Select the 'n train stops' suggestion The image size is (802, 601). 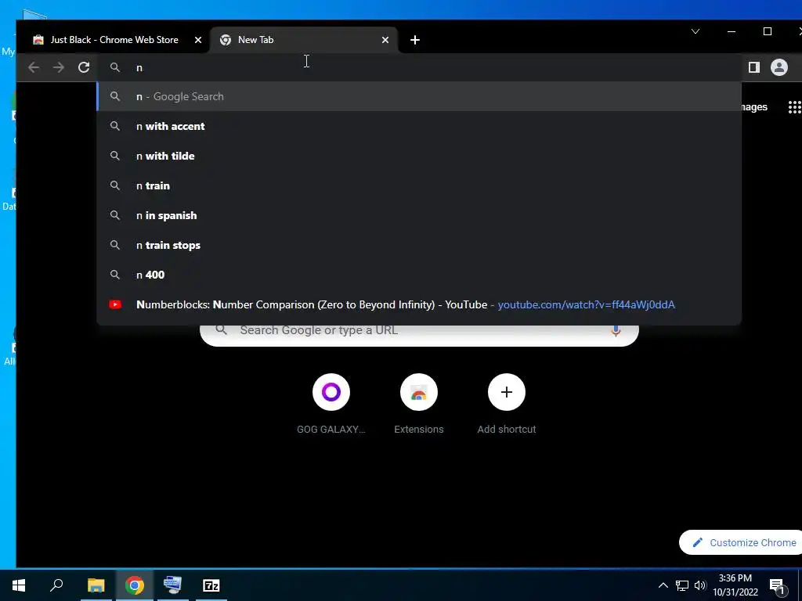419,245
